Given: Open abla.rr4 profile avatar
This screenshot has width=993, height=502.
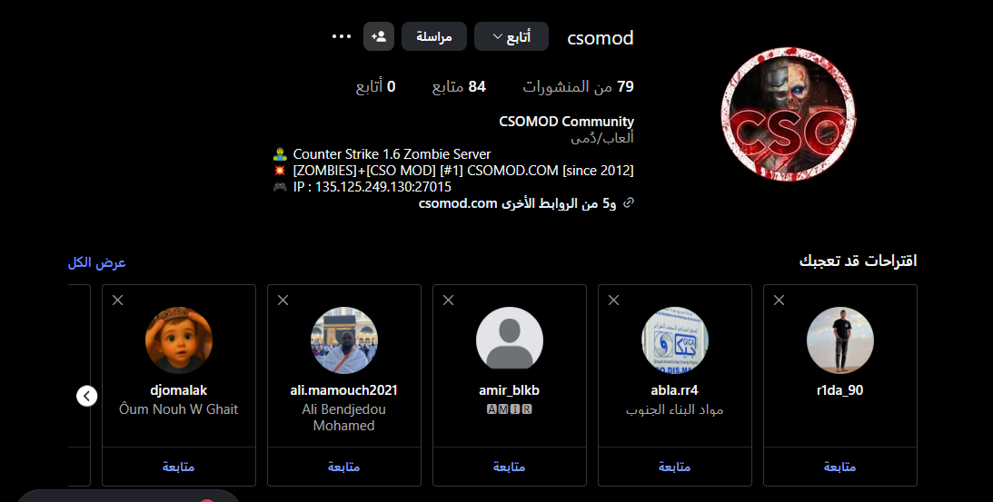Looking at the screenshot, I should (675, 340).
